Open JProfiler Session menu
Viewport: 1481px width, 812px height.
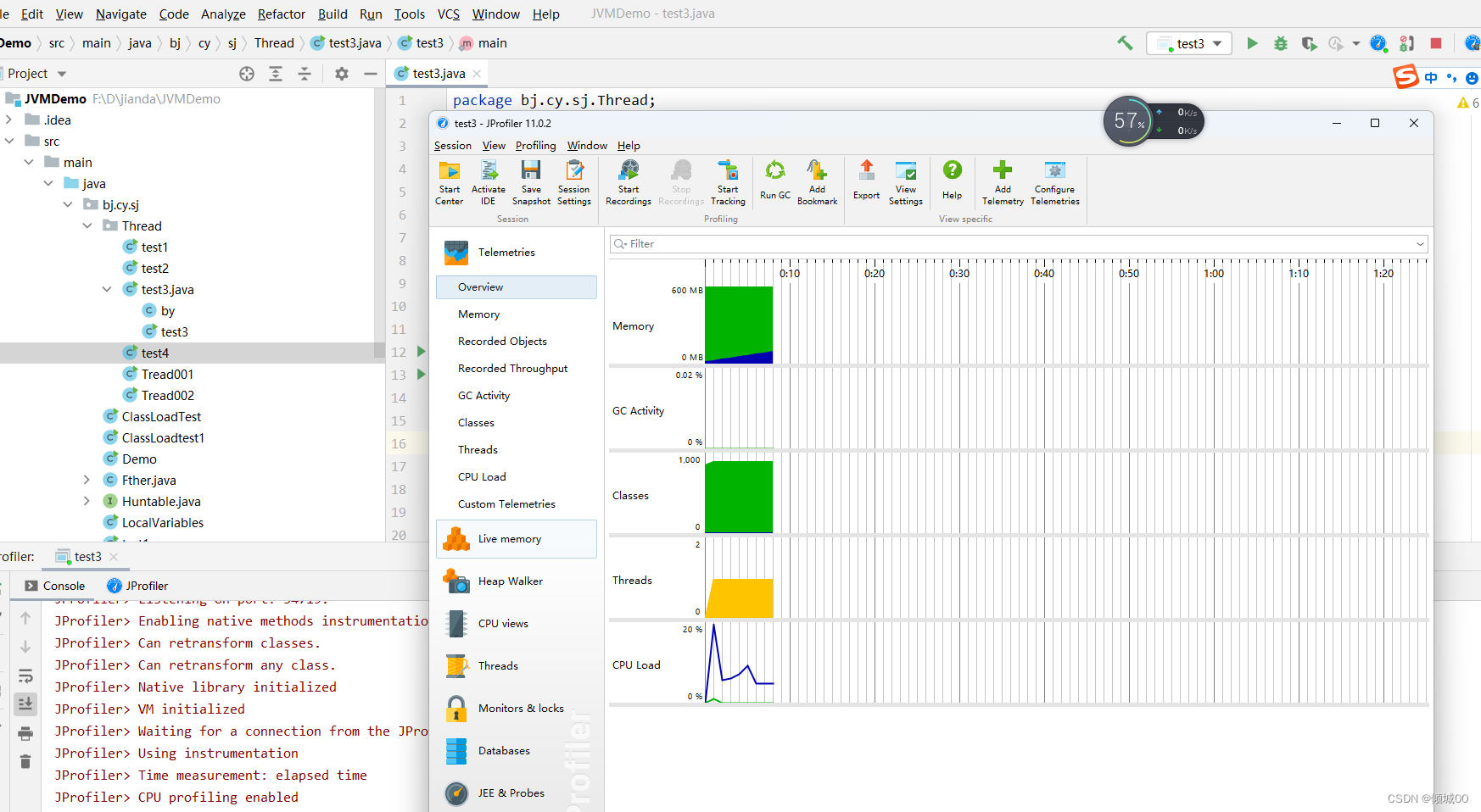(452, 146)
